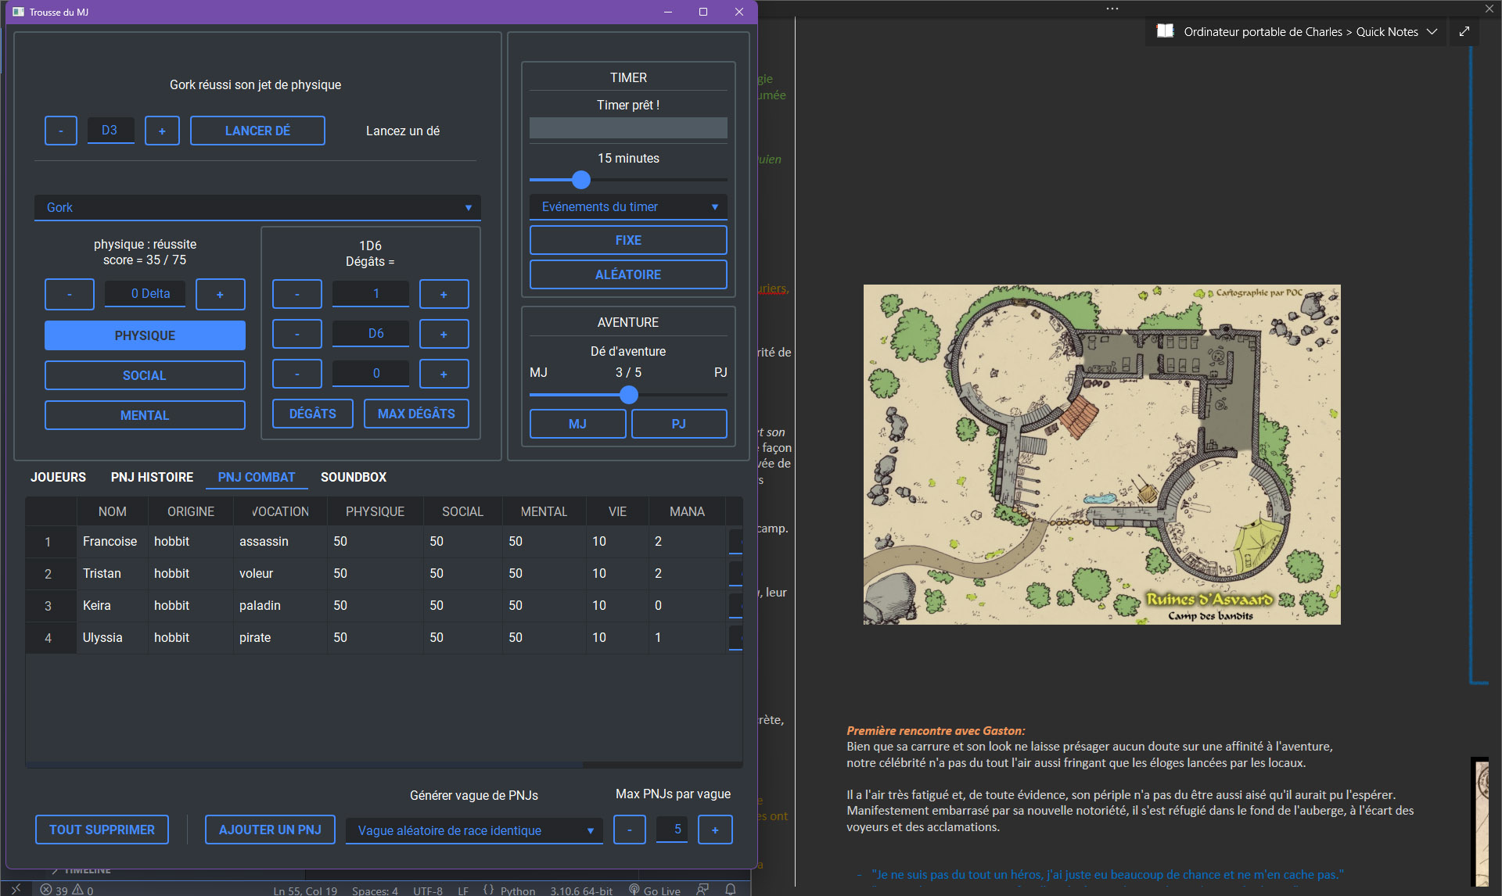Adjust the 15 minutes timer slider
The height and width of the screenshot is (896, 1502).
tap(580, 181)
